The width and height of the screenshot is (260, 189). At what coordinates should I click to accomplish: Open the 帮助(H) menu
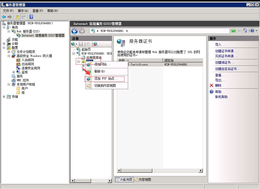(x=53, y=11)
